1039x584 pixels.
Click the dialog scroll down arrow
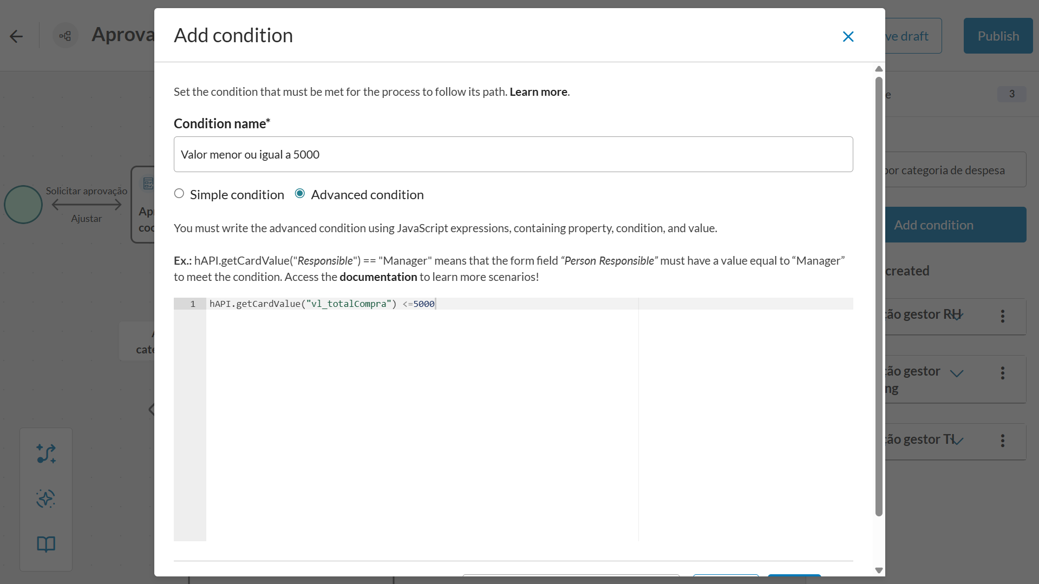click(x=879, y=570)
